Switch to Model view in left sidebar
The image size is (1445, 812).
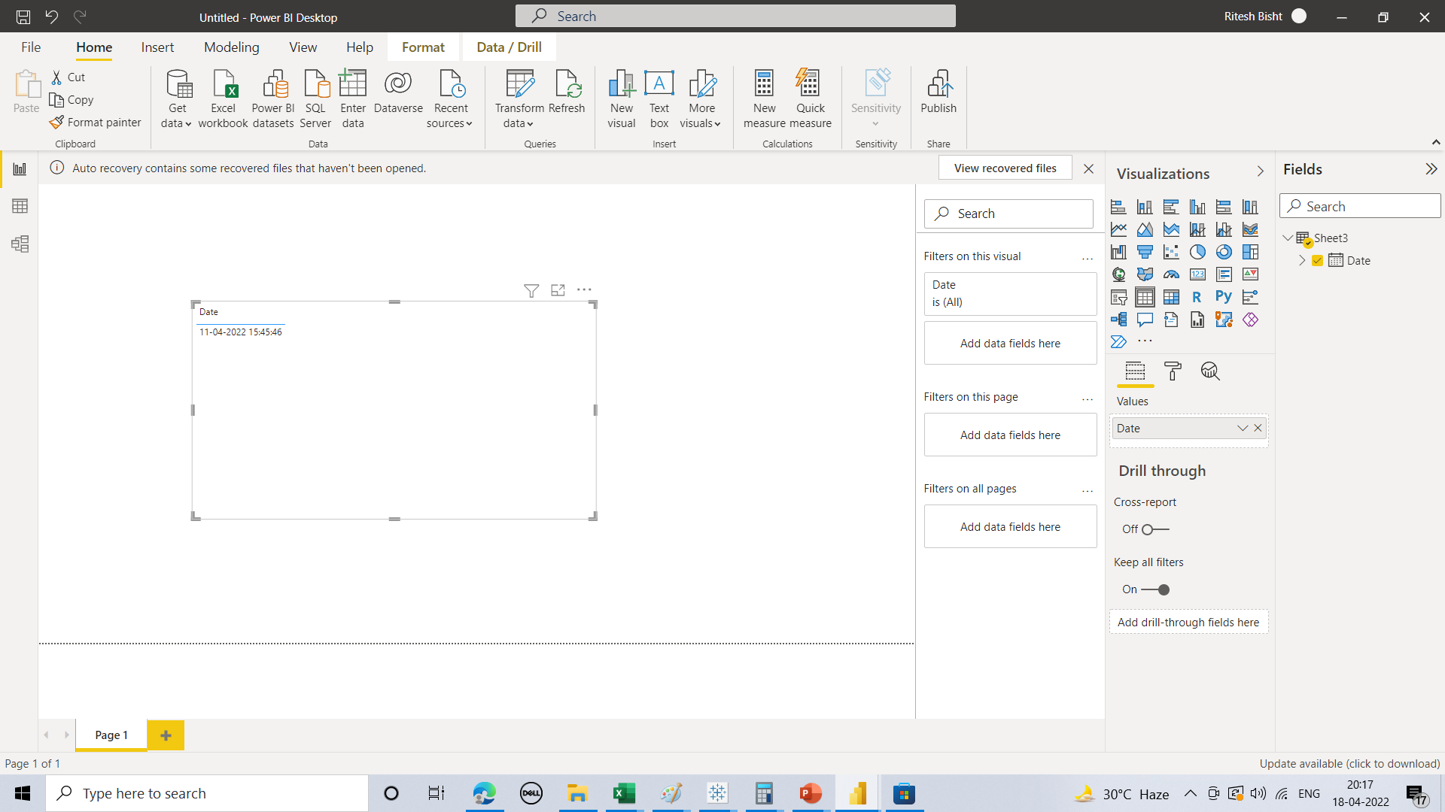tap(20, 244)
